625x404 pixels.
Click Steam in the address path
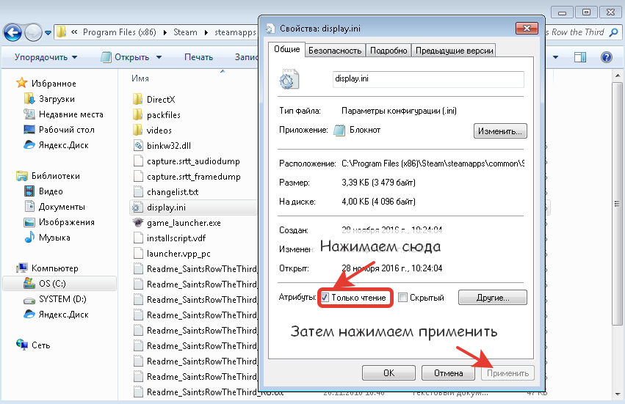click(x=185, y=32)
